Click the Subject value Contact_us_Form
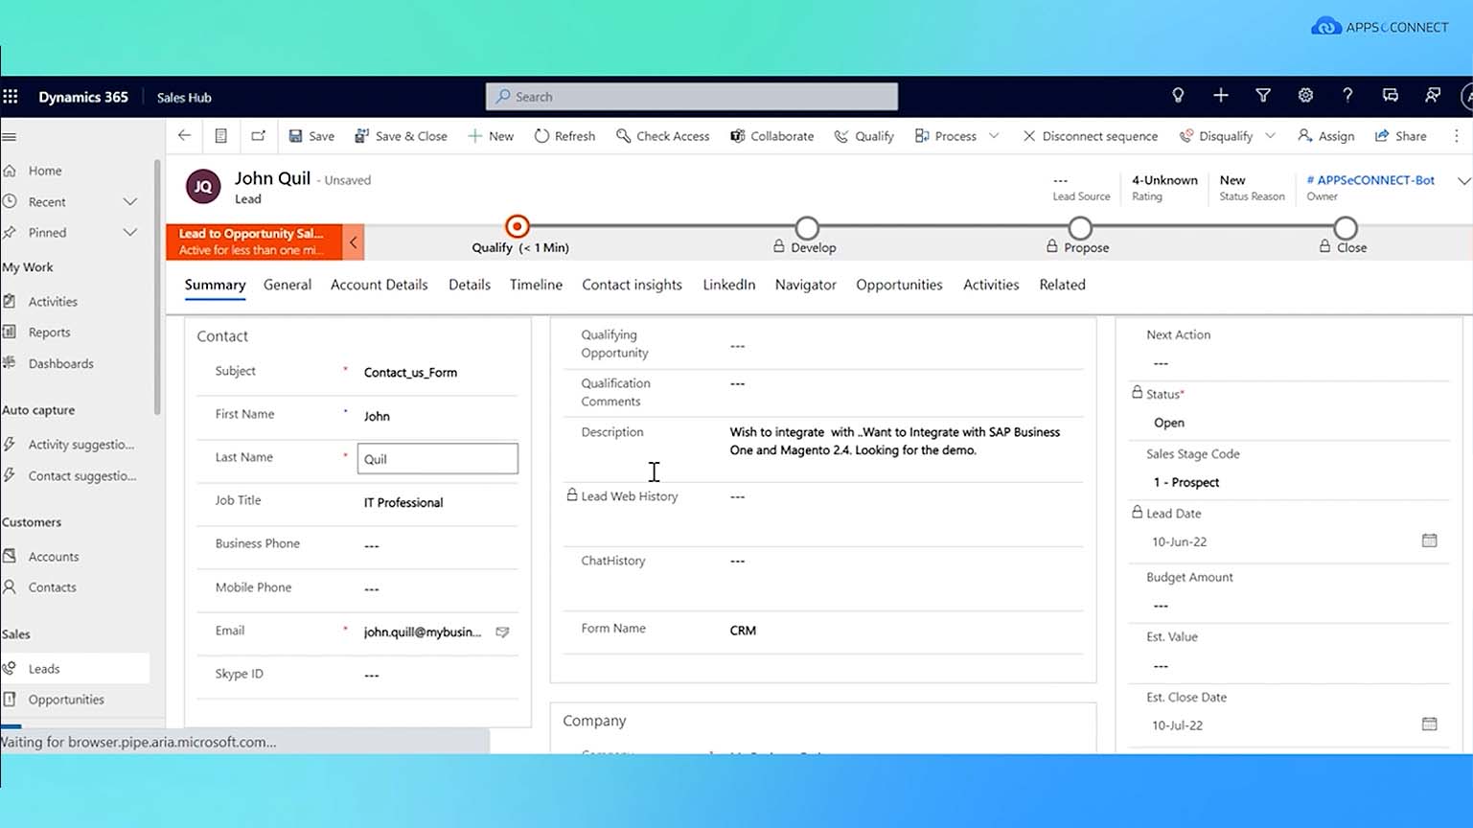1473x828 pixels. tap(410, 373)
